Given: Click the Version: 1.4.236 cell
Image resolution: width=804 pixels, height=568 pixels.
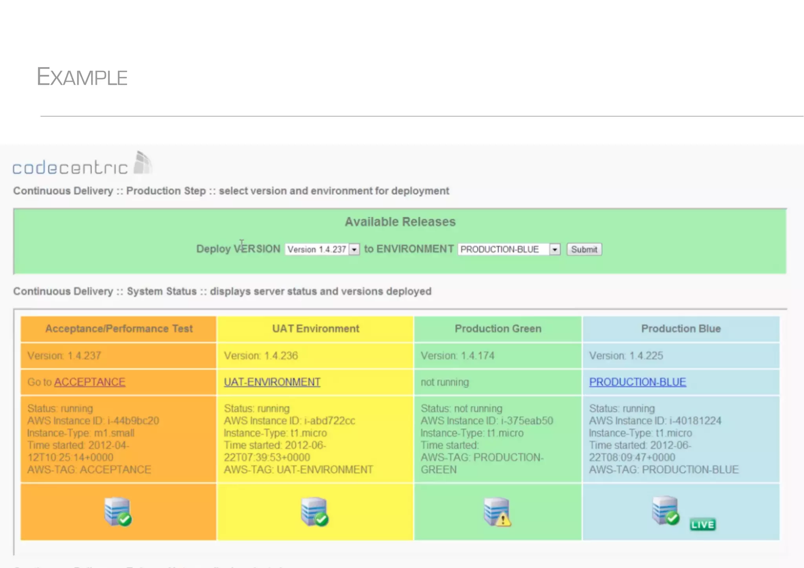Looking at the screenshot, I should (315, 356).
